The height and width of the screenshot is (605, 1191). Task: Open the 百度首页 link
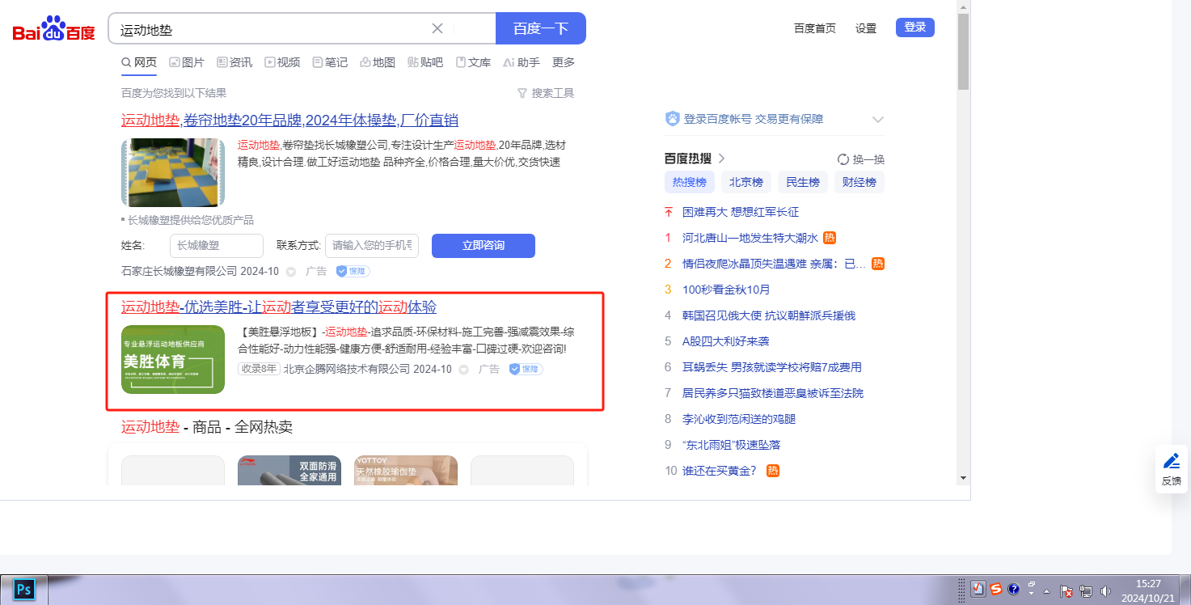(x=815, y=28)
